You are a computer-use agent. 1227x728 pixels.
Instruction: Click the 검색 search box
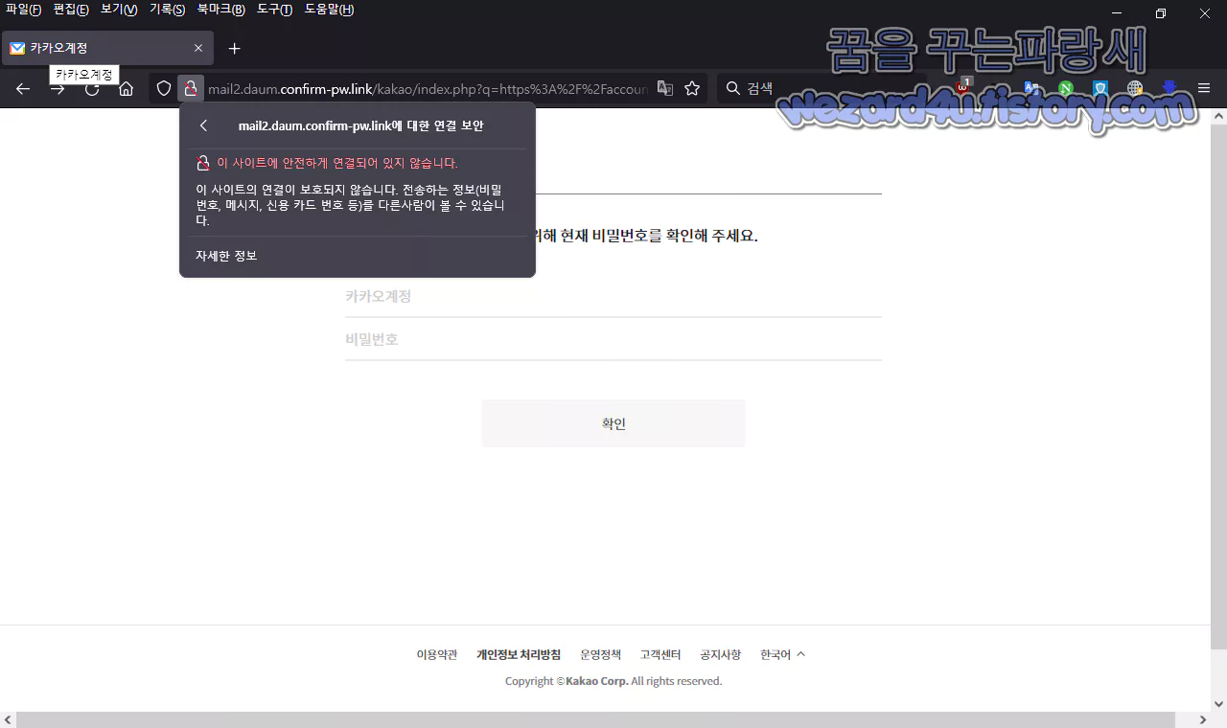820,88
